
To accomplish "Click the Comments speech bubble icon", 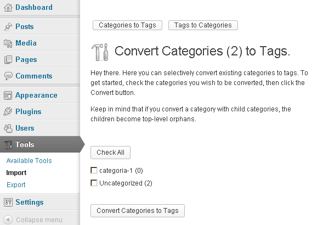I will [8, 76].
